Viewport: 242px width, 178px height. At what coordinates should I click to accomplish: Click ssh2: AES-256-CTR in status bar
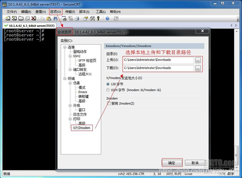131,174
